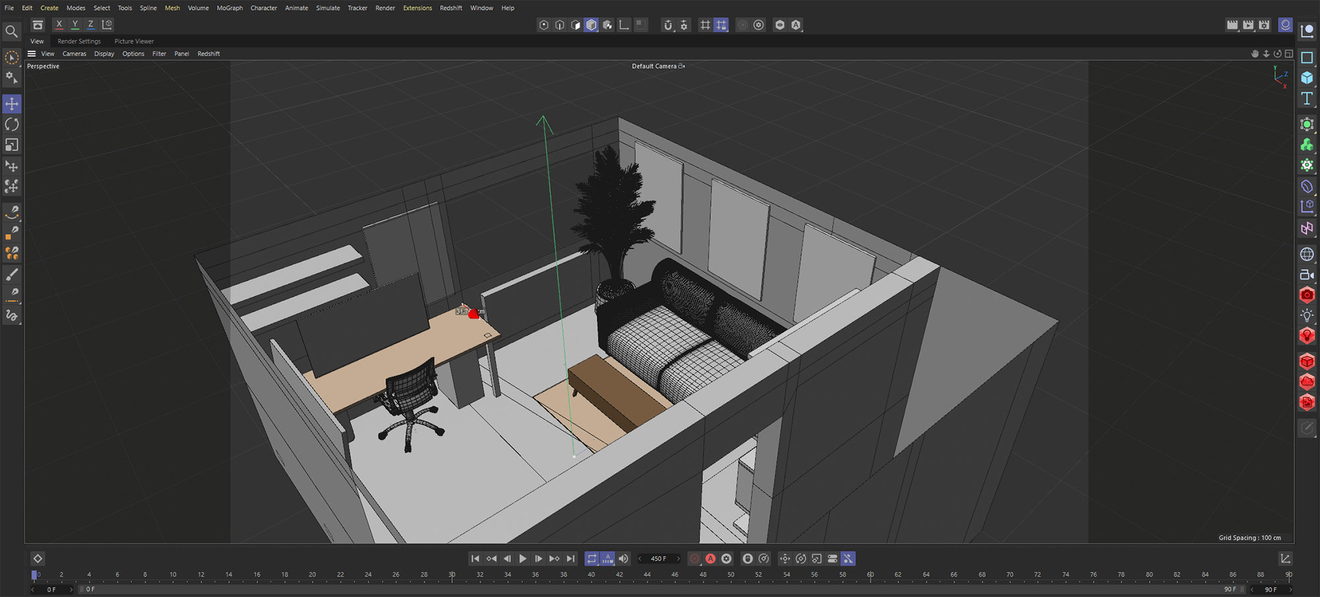Screen dimensions: 1320x597
Task: Expand the viewport Display menu
Action: coord(104,54)
